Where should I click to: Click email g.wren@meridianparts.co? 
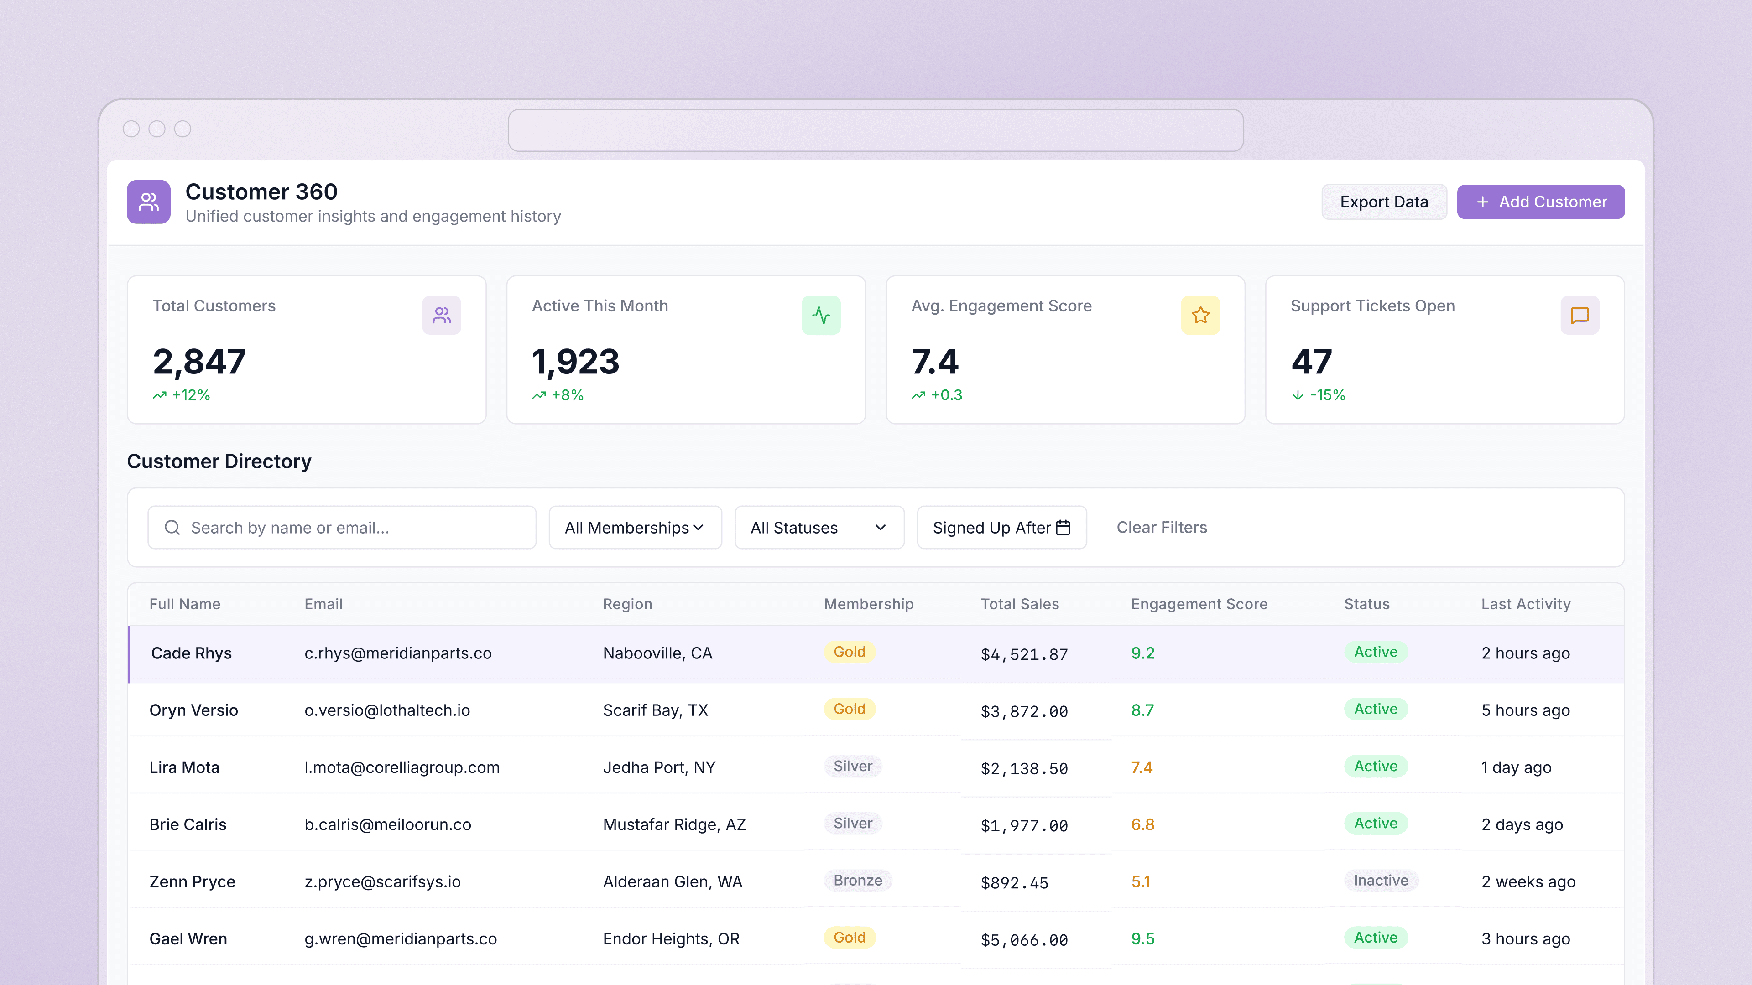(x=401, y=939)
